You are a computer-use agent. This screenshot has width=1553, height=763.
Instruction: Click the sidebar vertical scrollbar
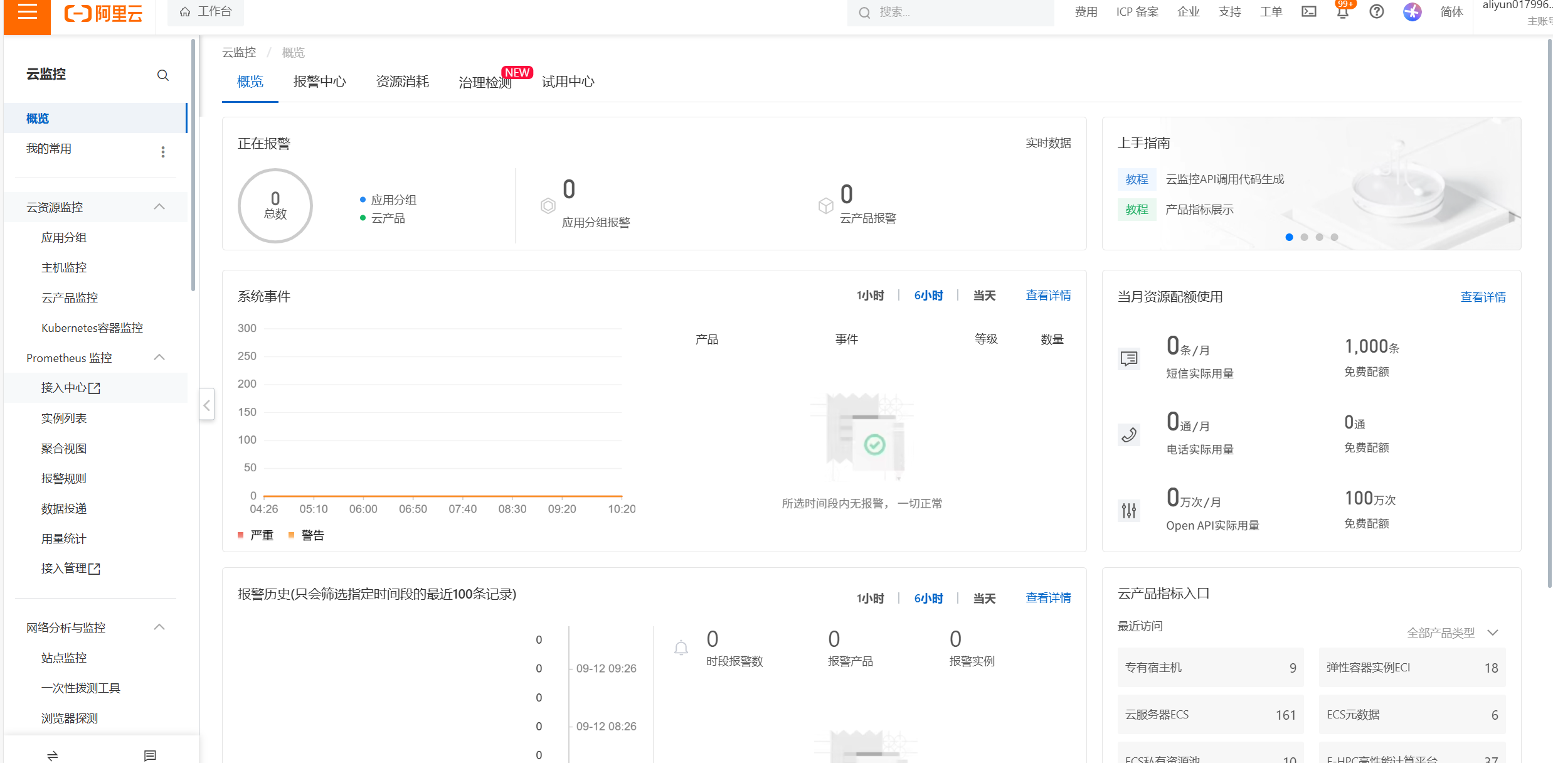pyautogui.click(x=193, y=164)
